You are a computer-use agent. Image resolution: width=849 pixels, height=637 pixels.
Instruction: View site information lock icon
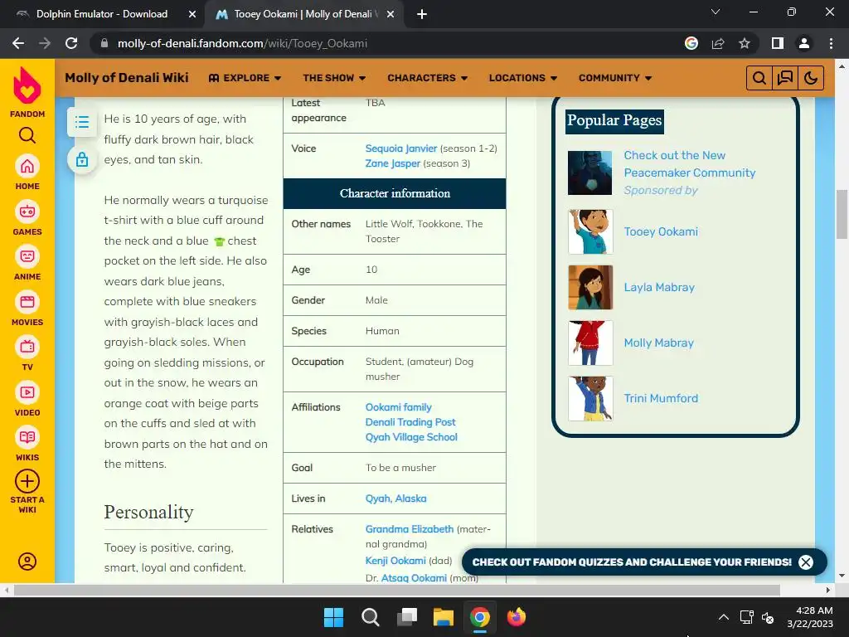104,43
